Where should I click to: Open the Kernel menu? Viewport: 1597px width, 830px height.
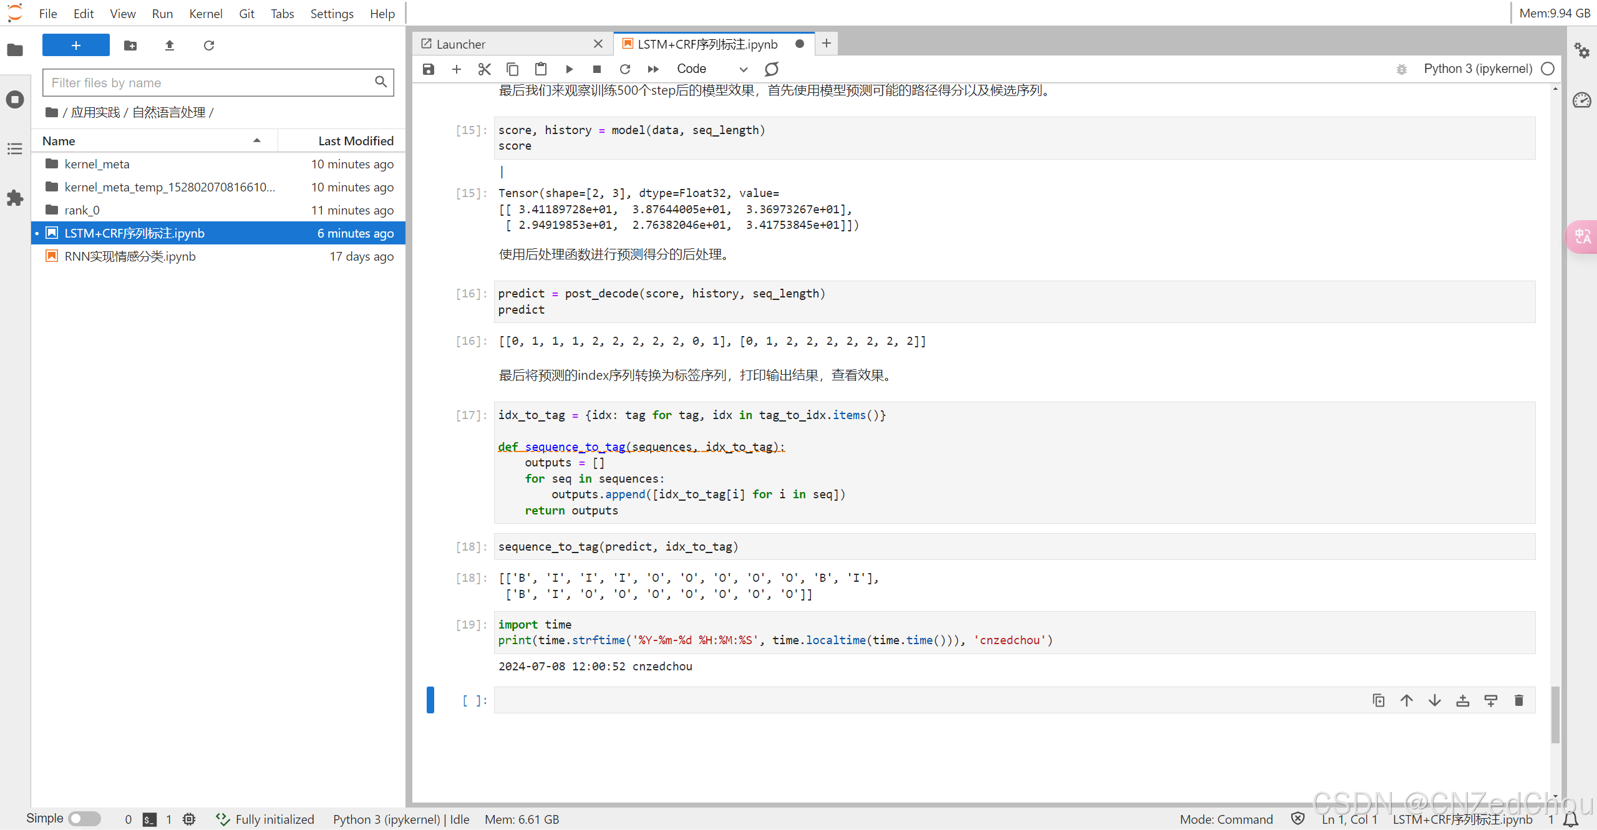[205, 12]
